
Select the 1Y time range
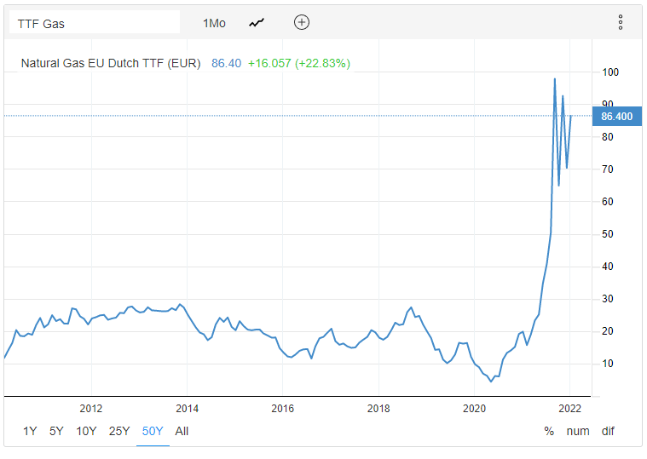coord(30,431)
